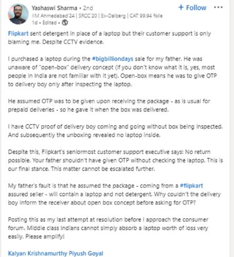Image resolution: width=234 pixels, height=257 pixels.
Task: Click the paragraph about open-box delivery
Action: [x=112, y=71]
